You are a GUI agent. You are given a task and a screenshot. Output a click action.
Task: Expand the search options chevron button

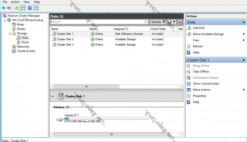pos(180,22)
